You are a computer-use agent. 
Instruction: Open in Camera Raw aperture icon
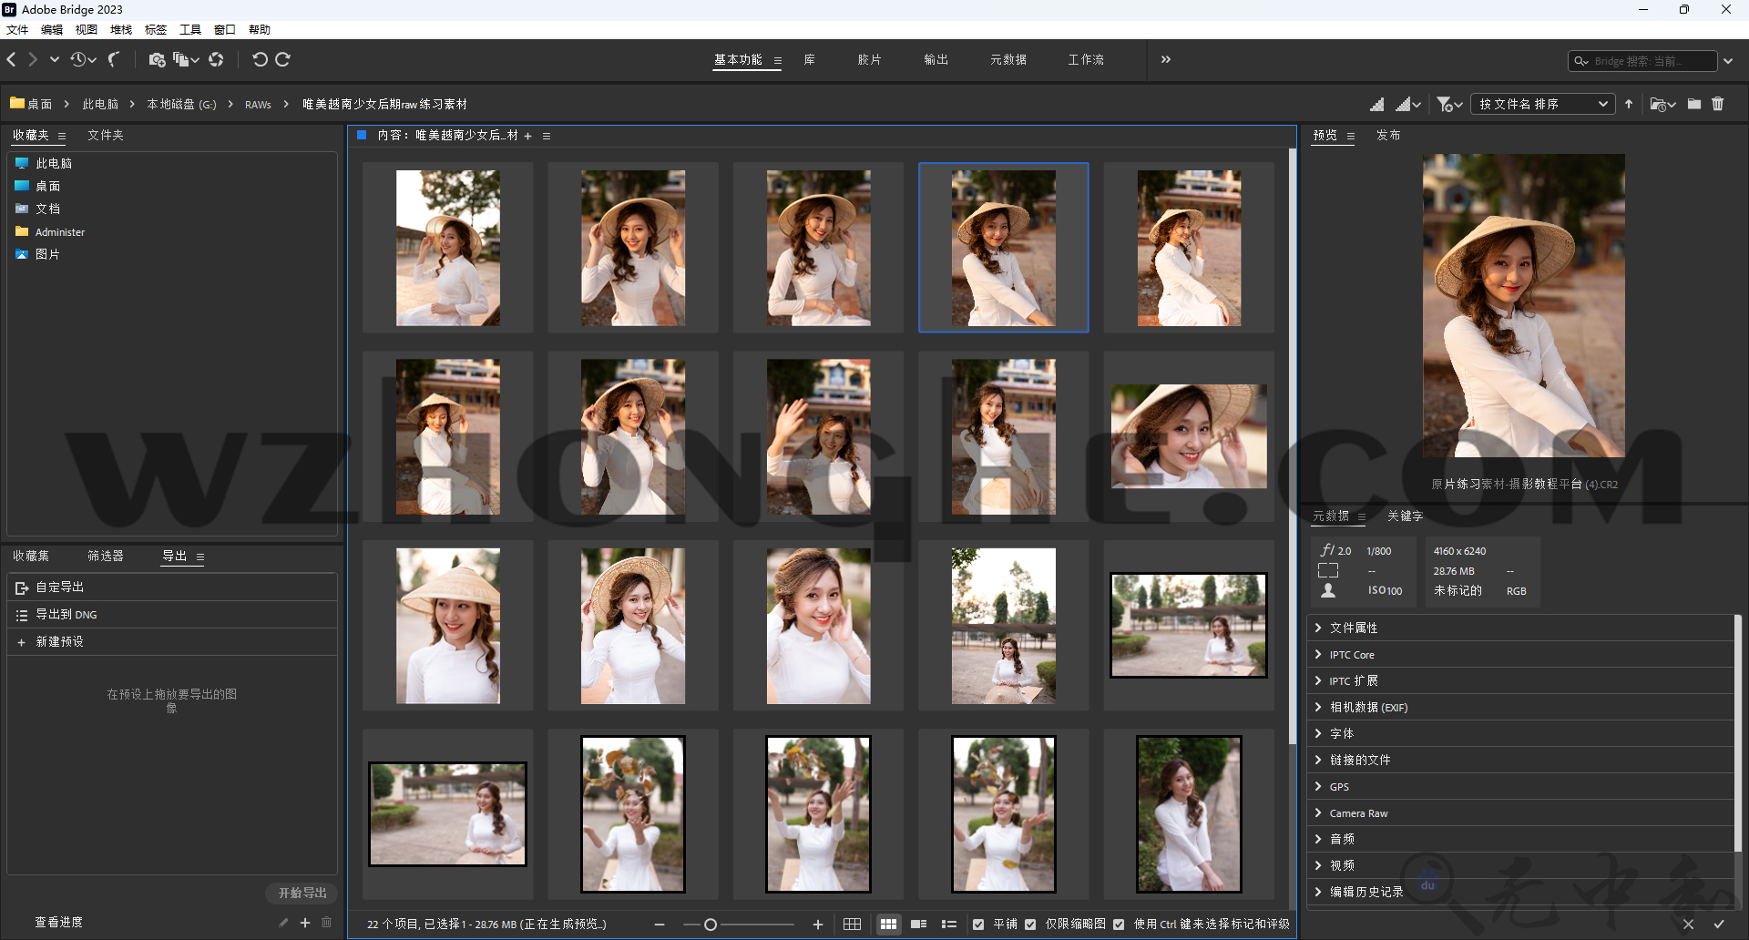coord(216,60)
